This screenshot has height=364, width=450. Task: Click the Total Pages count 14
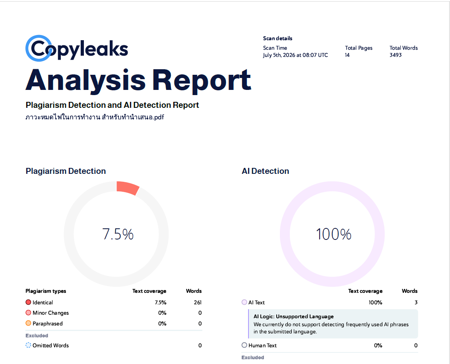[347, 55]
